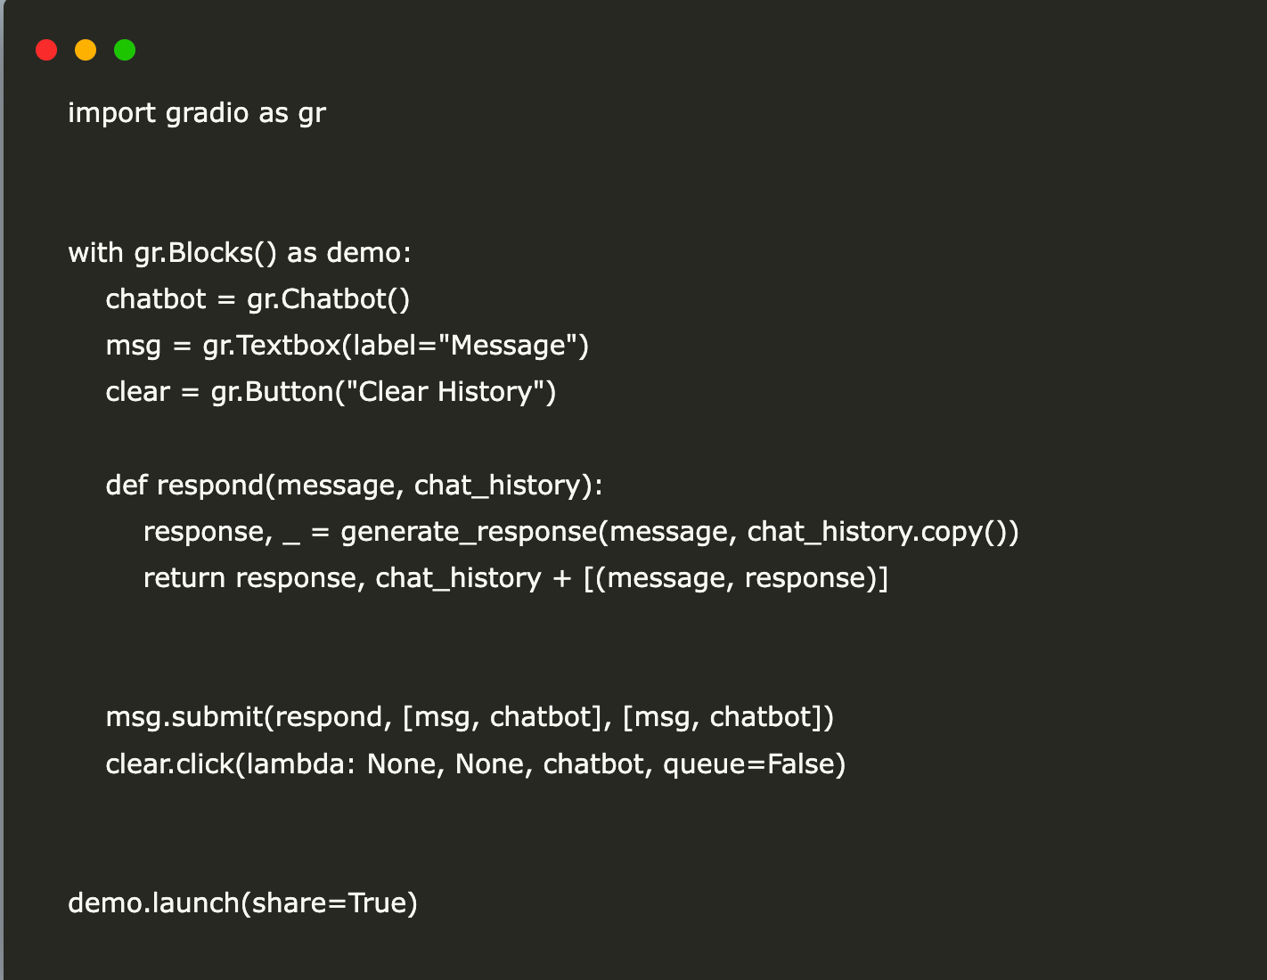Screen dimensions: 1267x980
Task: Click the 'def respond' function name
Action: pyautogui.click(x=210, y=486)
